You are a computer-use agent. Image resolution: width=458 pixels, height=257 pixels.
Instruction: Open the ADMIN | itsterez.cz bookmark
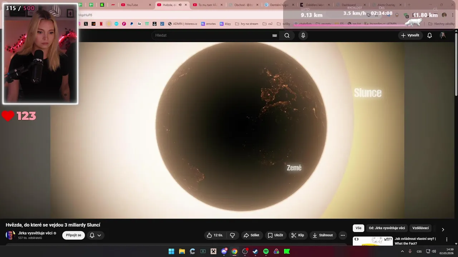[182, 24]
